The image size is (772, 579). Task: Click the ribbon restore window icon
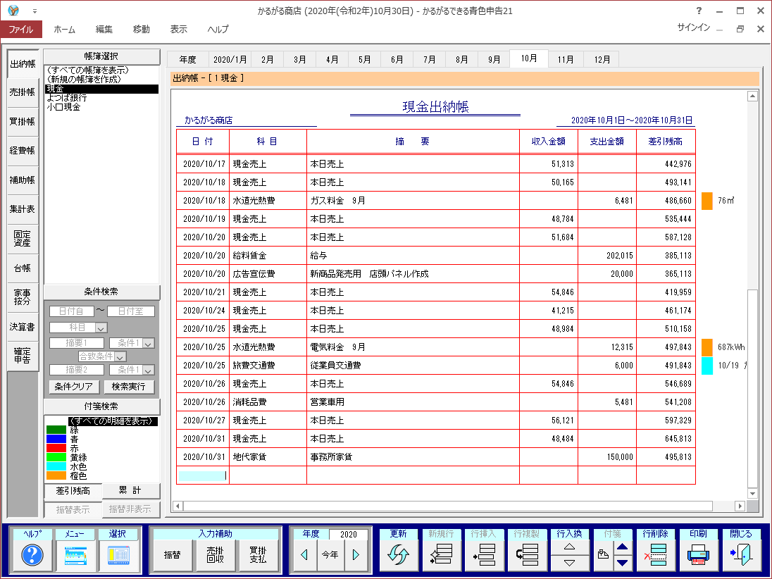point(740,29)
